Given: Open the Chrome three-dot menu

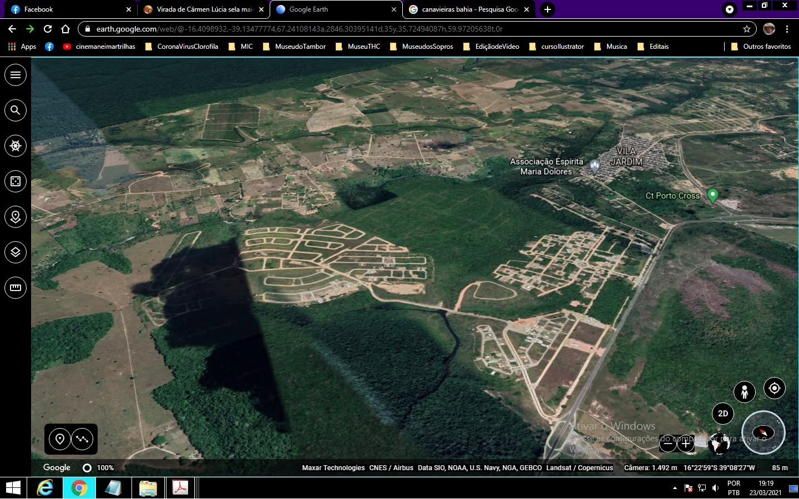Looking at the screenshot, I should pos(787,29).
